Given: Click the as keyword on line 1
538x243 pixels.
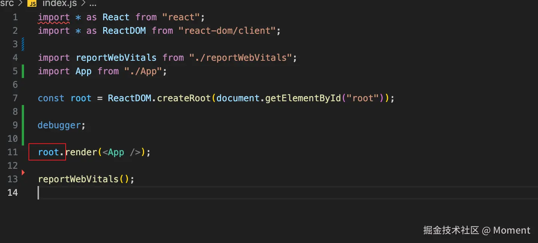Looking at the screenshot, I should pos(92,17).
